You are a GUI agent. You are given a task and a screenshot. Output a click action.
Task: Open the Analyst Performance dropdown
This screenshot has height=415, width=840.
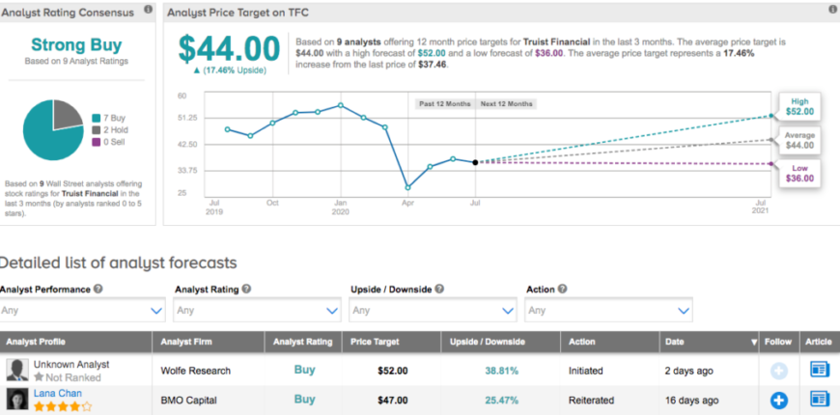coord(82,310)
